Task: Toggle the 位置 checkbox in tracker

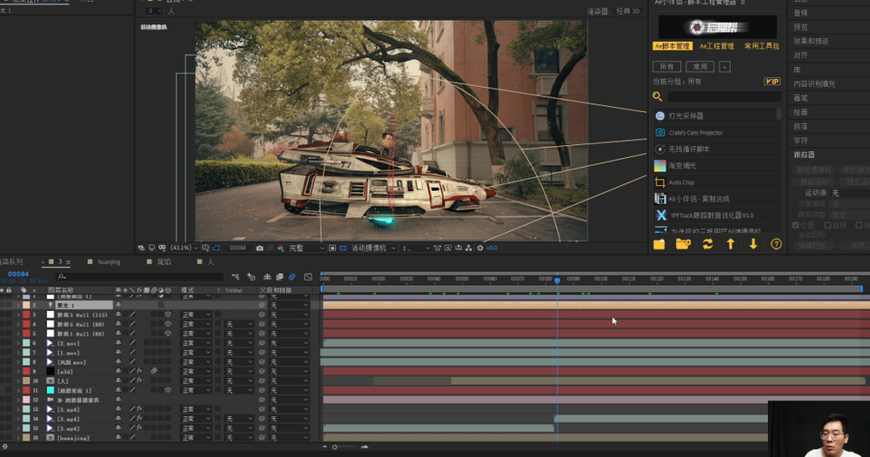Action: [796, 225]
